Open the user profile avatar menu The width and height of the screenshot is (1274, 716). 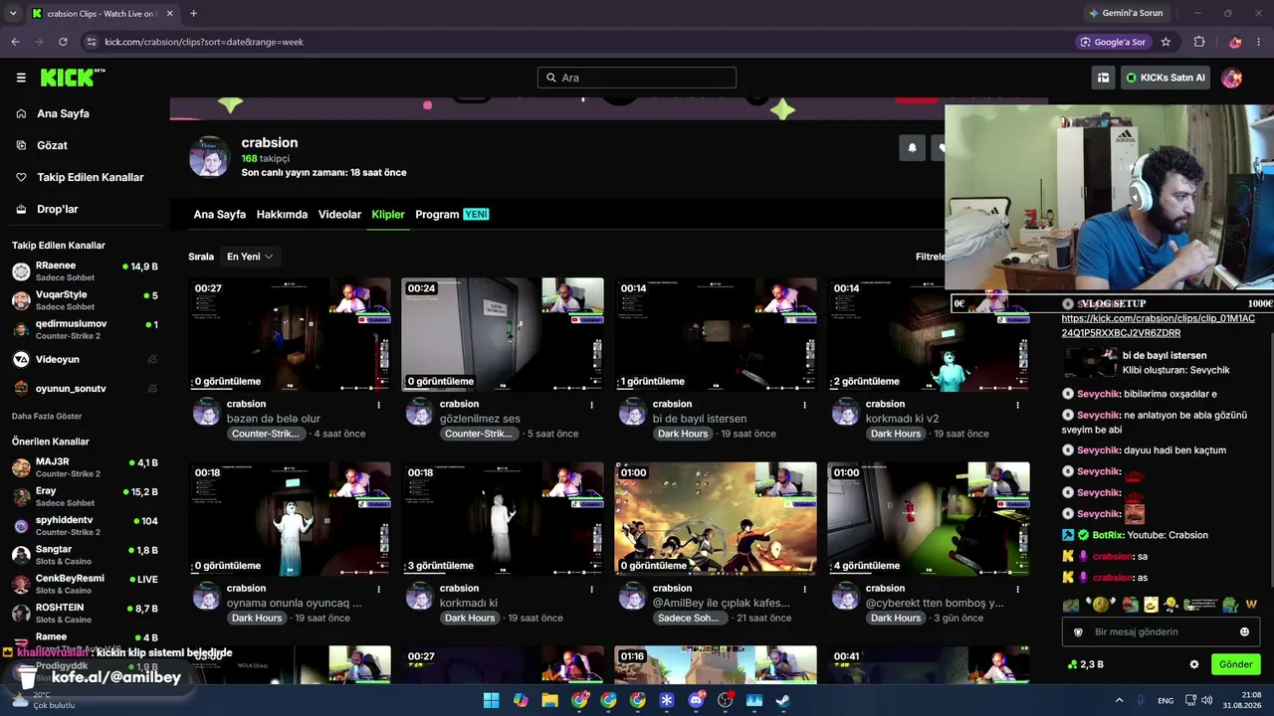pyautogui.click(x=1232, y=78)
